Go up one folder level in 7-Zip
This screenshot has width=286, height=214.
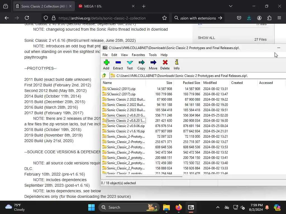coord(104,76)
